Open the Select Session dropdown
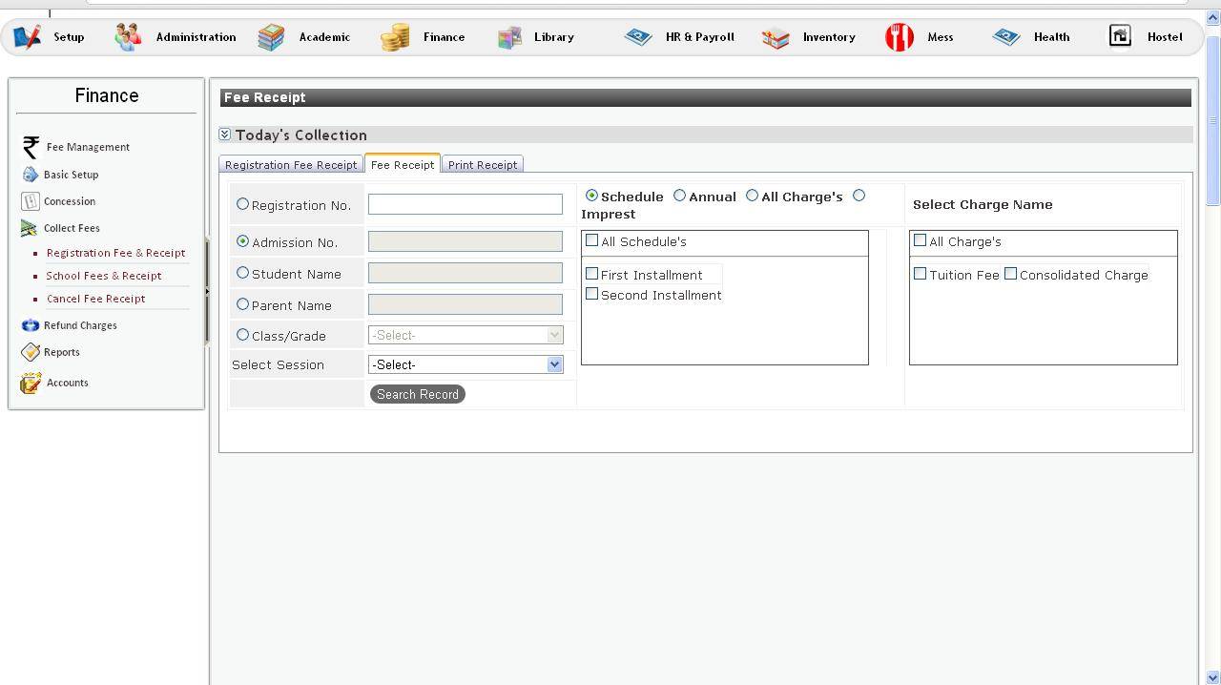Screen dimensions: 1221x685 [466, 364]
